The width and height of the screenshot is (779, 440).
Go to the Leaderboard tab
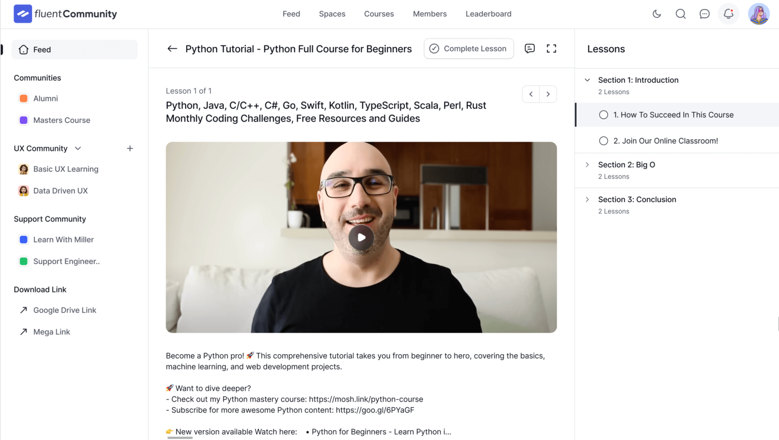pyautogui.click(x=488, y=14)
